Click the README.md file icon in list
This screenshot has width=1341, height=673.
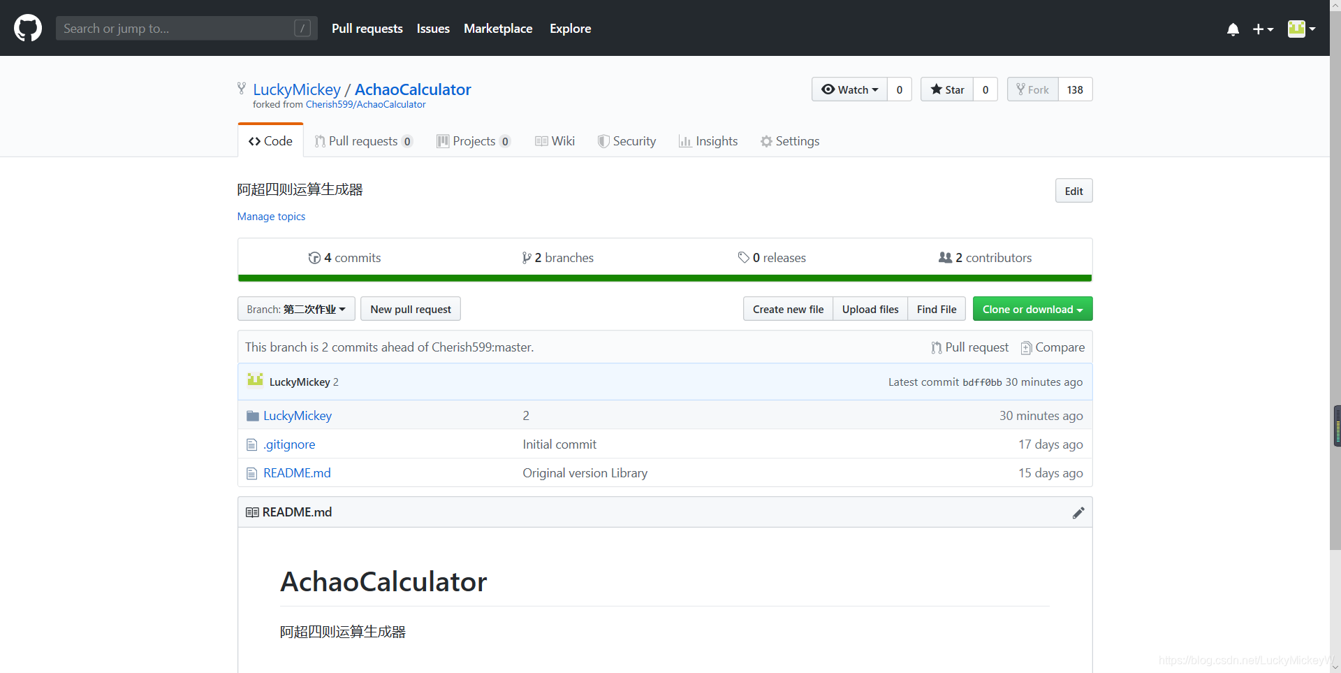(x=252, y=473)
